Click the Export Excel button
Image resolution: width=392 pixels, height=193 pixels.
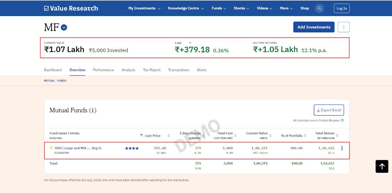coord(329,110)
